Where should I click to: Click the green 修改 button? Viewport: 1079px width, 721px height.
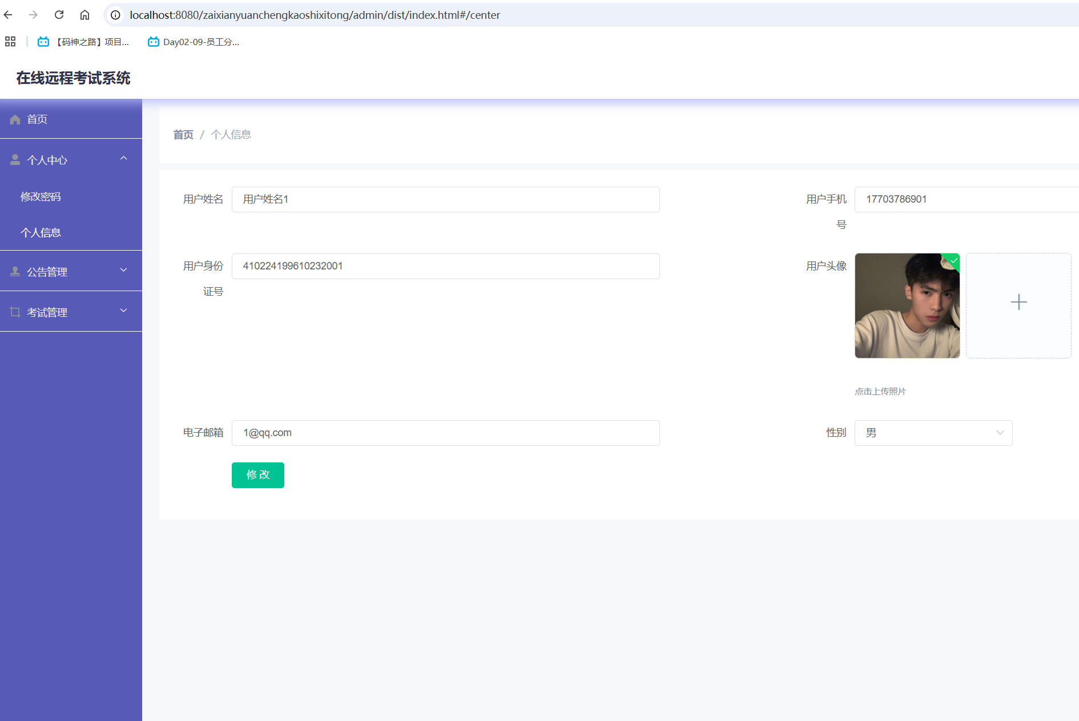[x=257, y=475]
